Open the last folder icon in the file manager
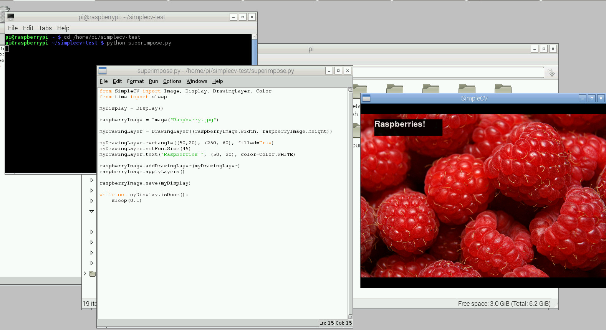Screen dimensions: 606x330 click(503, 89)
